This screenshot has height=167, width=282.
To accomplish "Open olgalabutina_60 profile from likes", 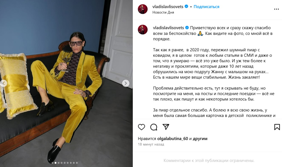I will pos(172,139).
